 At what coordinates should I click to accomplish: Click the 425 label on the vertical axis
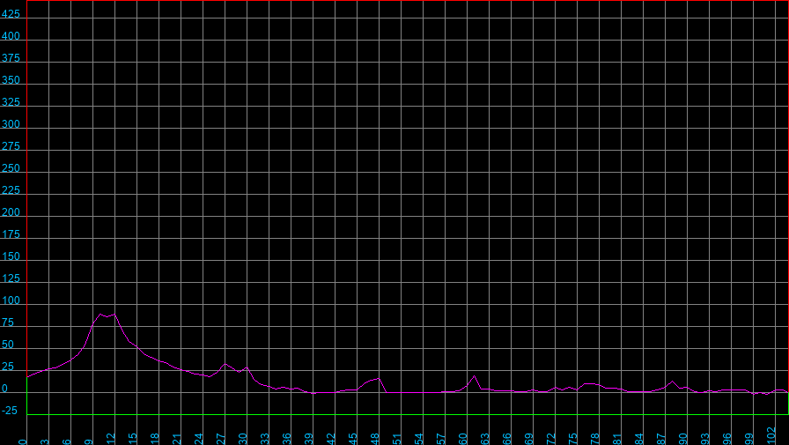pos(11,15)
